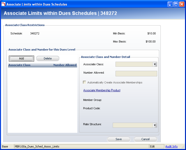Click the resize grip in the status bar corner
186x150 pixels.
pyautogui.click(x=183, y=147)
